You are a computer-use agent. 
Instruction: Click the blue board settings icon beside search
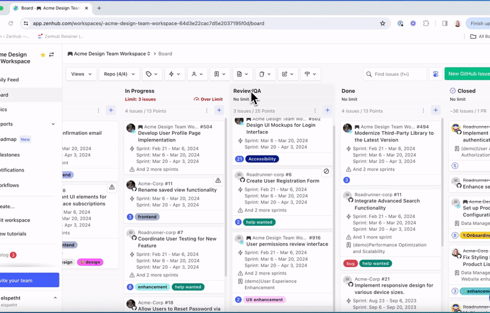pos(435,74)
